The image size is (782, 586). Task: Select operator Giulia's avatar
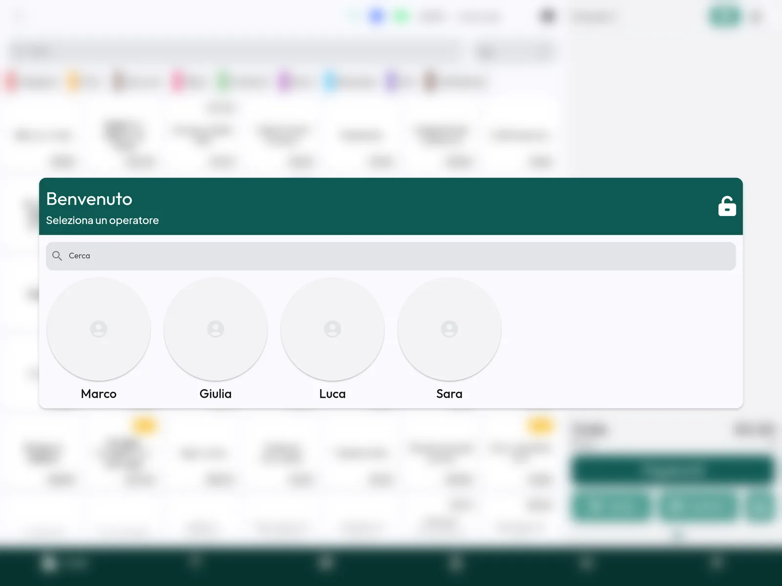click(216, 329)
